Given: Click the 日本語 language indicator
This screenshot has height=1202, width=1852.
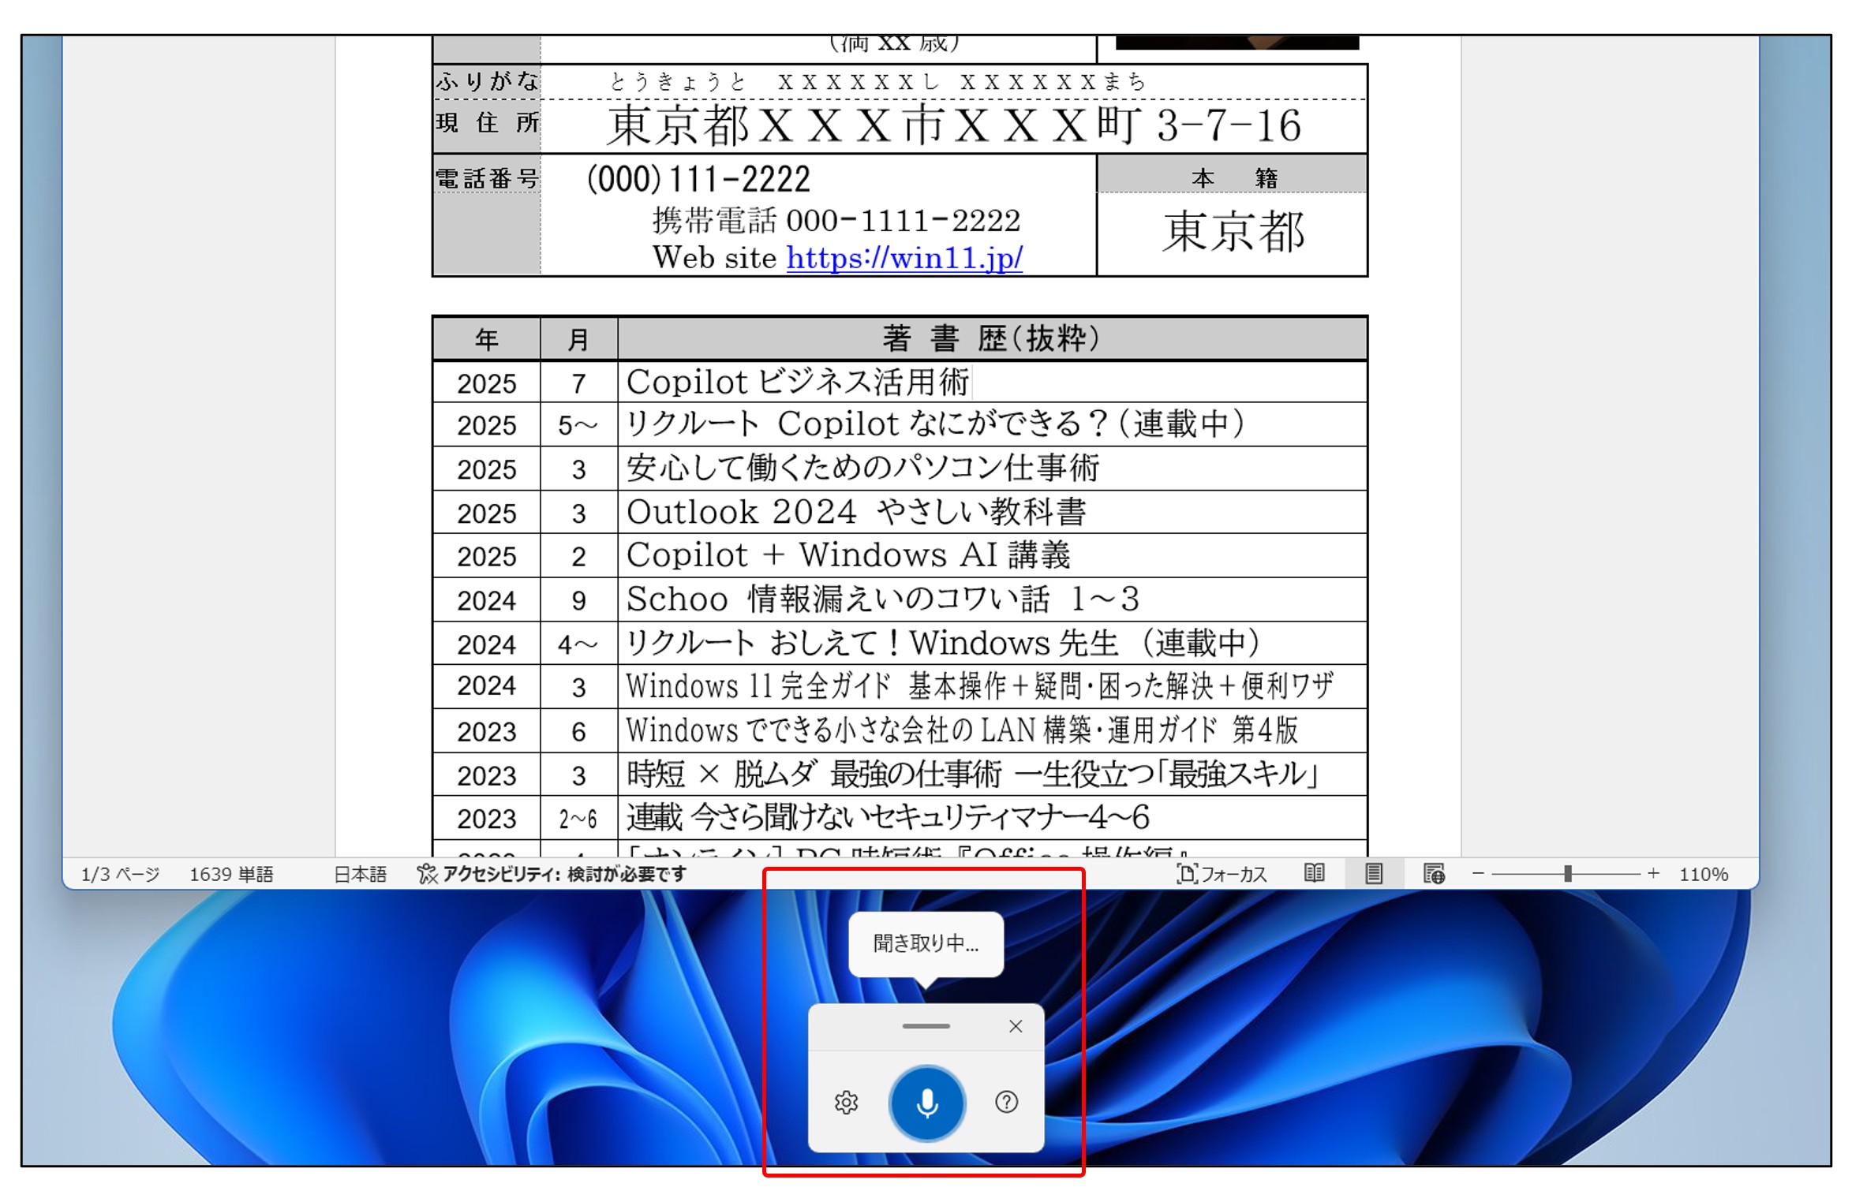Looking at the screenshot, I should pyautogui.click(x=360, y=874).
